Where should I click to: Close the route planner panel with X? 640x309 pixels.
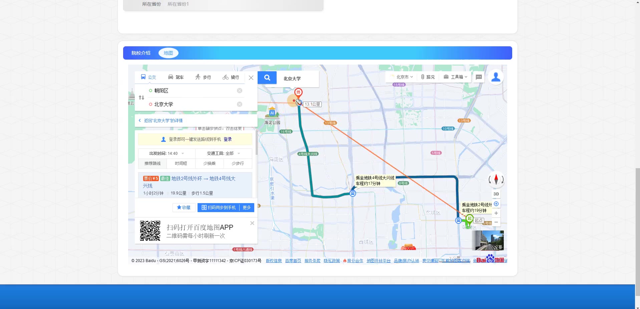[251, 78]
